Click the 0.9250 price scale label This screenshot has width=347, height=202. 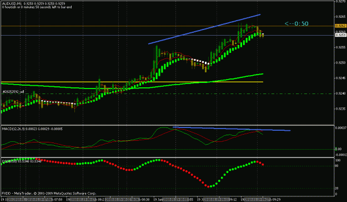click(340, 63)
